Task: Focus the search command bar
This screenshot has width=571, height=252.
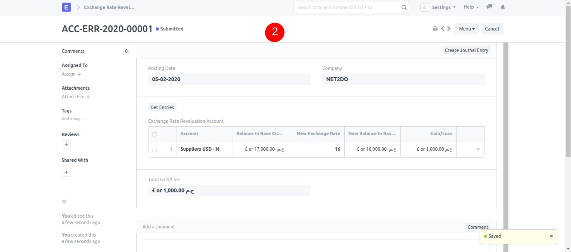Action: coord(351,7)
